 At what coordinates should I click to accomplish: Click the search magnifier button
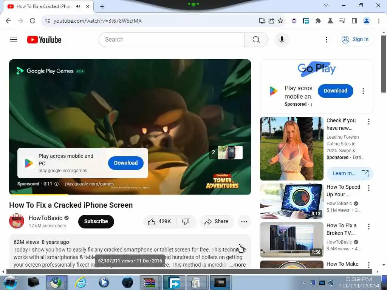pyautogui.click(x=256, y=39)
